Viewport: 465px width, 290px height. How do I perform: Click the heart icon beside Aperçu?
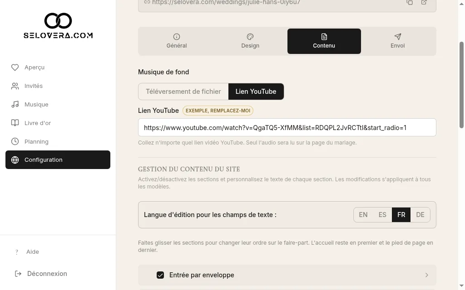(15, 68)
